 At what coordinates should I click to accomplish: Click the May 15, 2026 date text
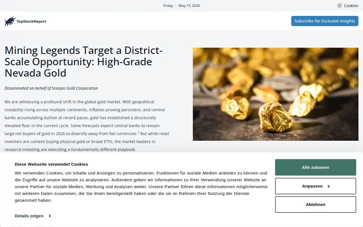click(189, 6)
